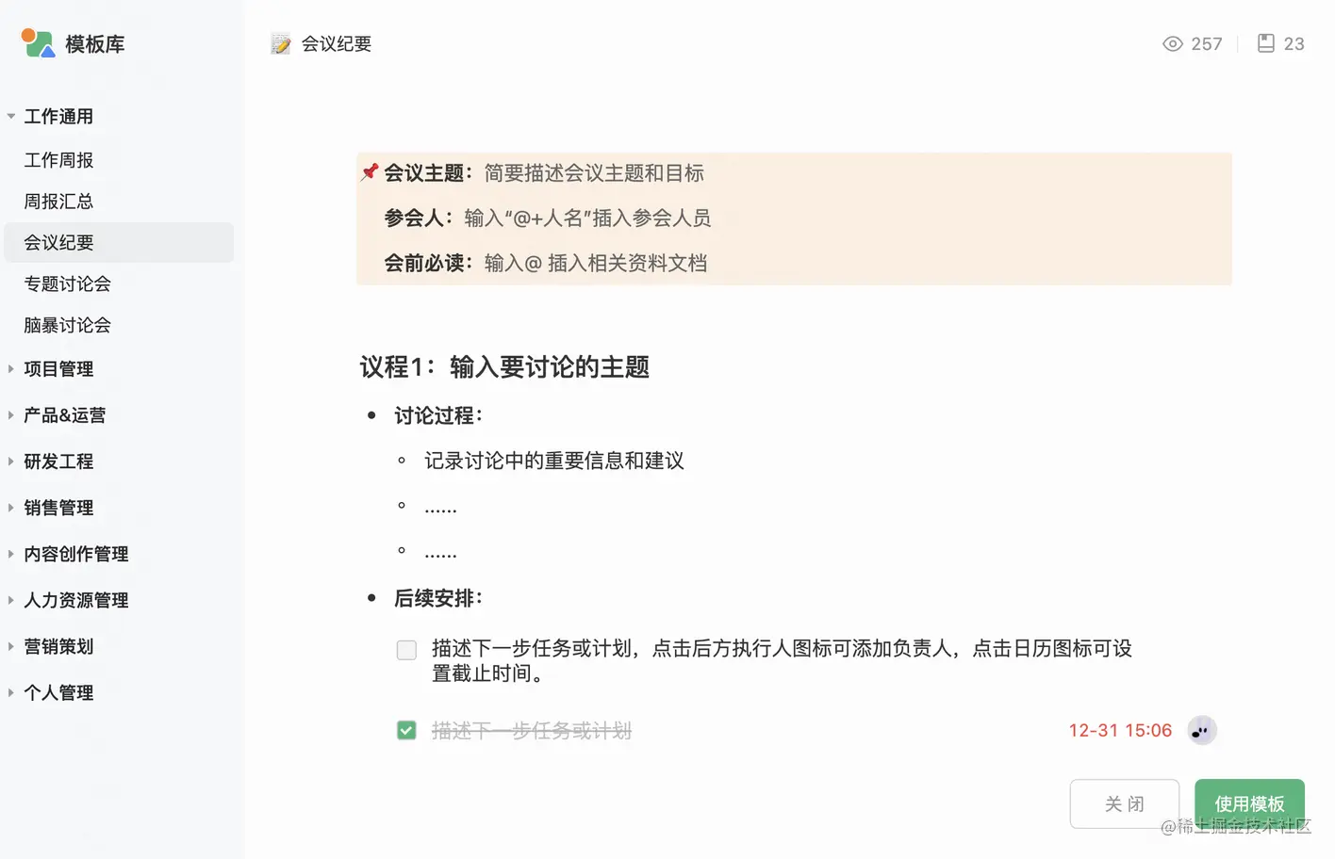Click the 模板库 logo icon
Image resolution: width=1335 pixels, height=859 pixels.
pyautogui.click(x=38, y=43)
